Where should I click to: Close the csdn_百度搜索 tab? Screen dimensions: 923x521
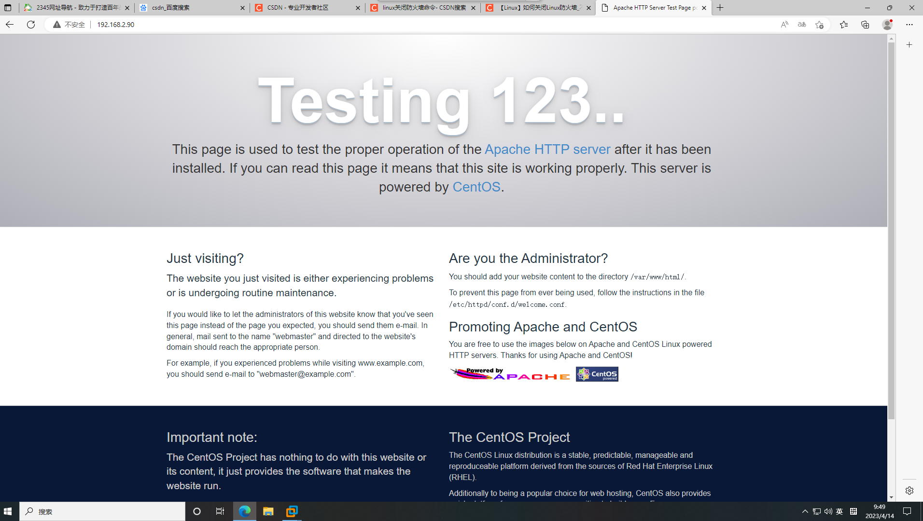242,8
